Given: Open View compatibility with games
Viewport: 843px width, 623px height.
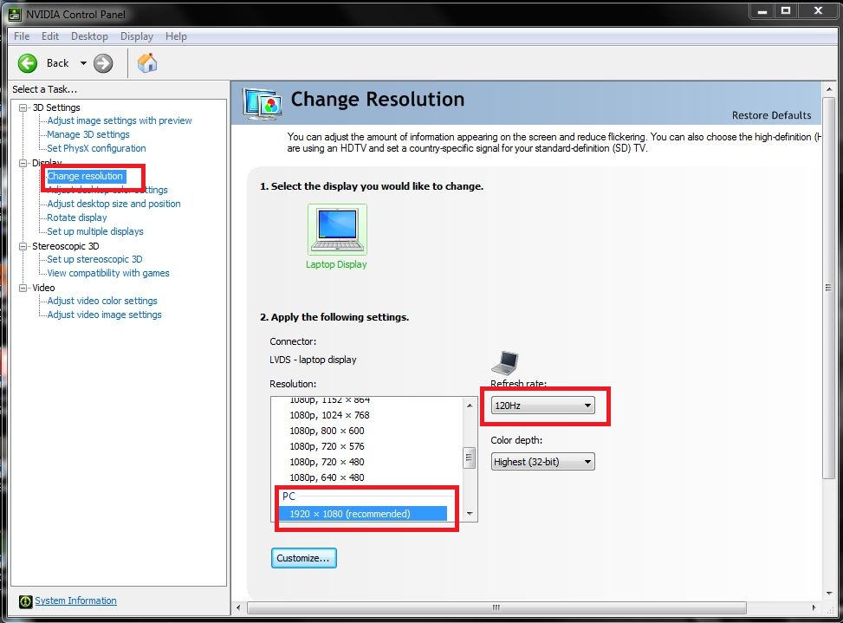Looking at the screenshot, I should click(x=108, y=273).
